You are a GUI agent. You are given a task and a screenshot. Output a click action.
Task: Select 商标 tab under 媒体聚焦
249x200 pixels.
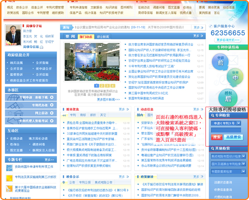coord(83,115)
